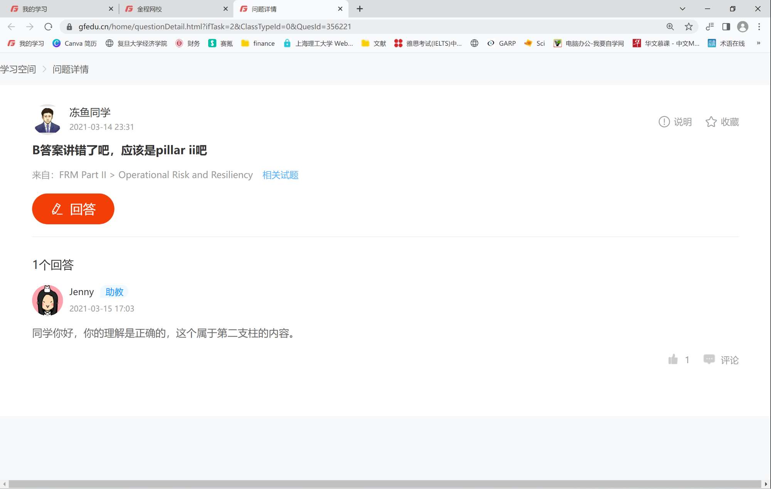Screen dimensions: 771x489
Task: Expand the tab search chevron
Action: click(682, 9)
